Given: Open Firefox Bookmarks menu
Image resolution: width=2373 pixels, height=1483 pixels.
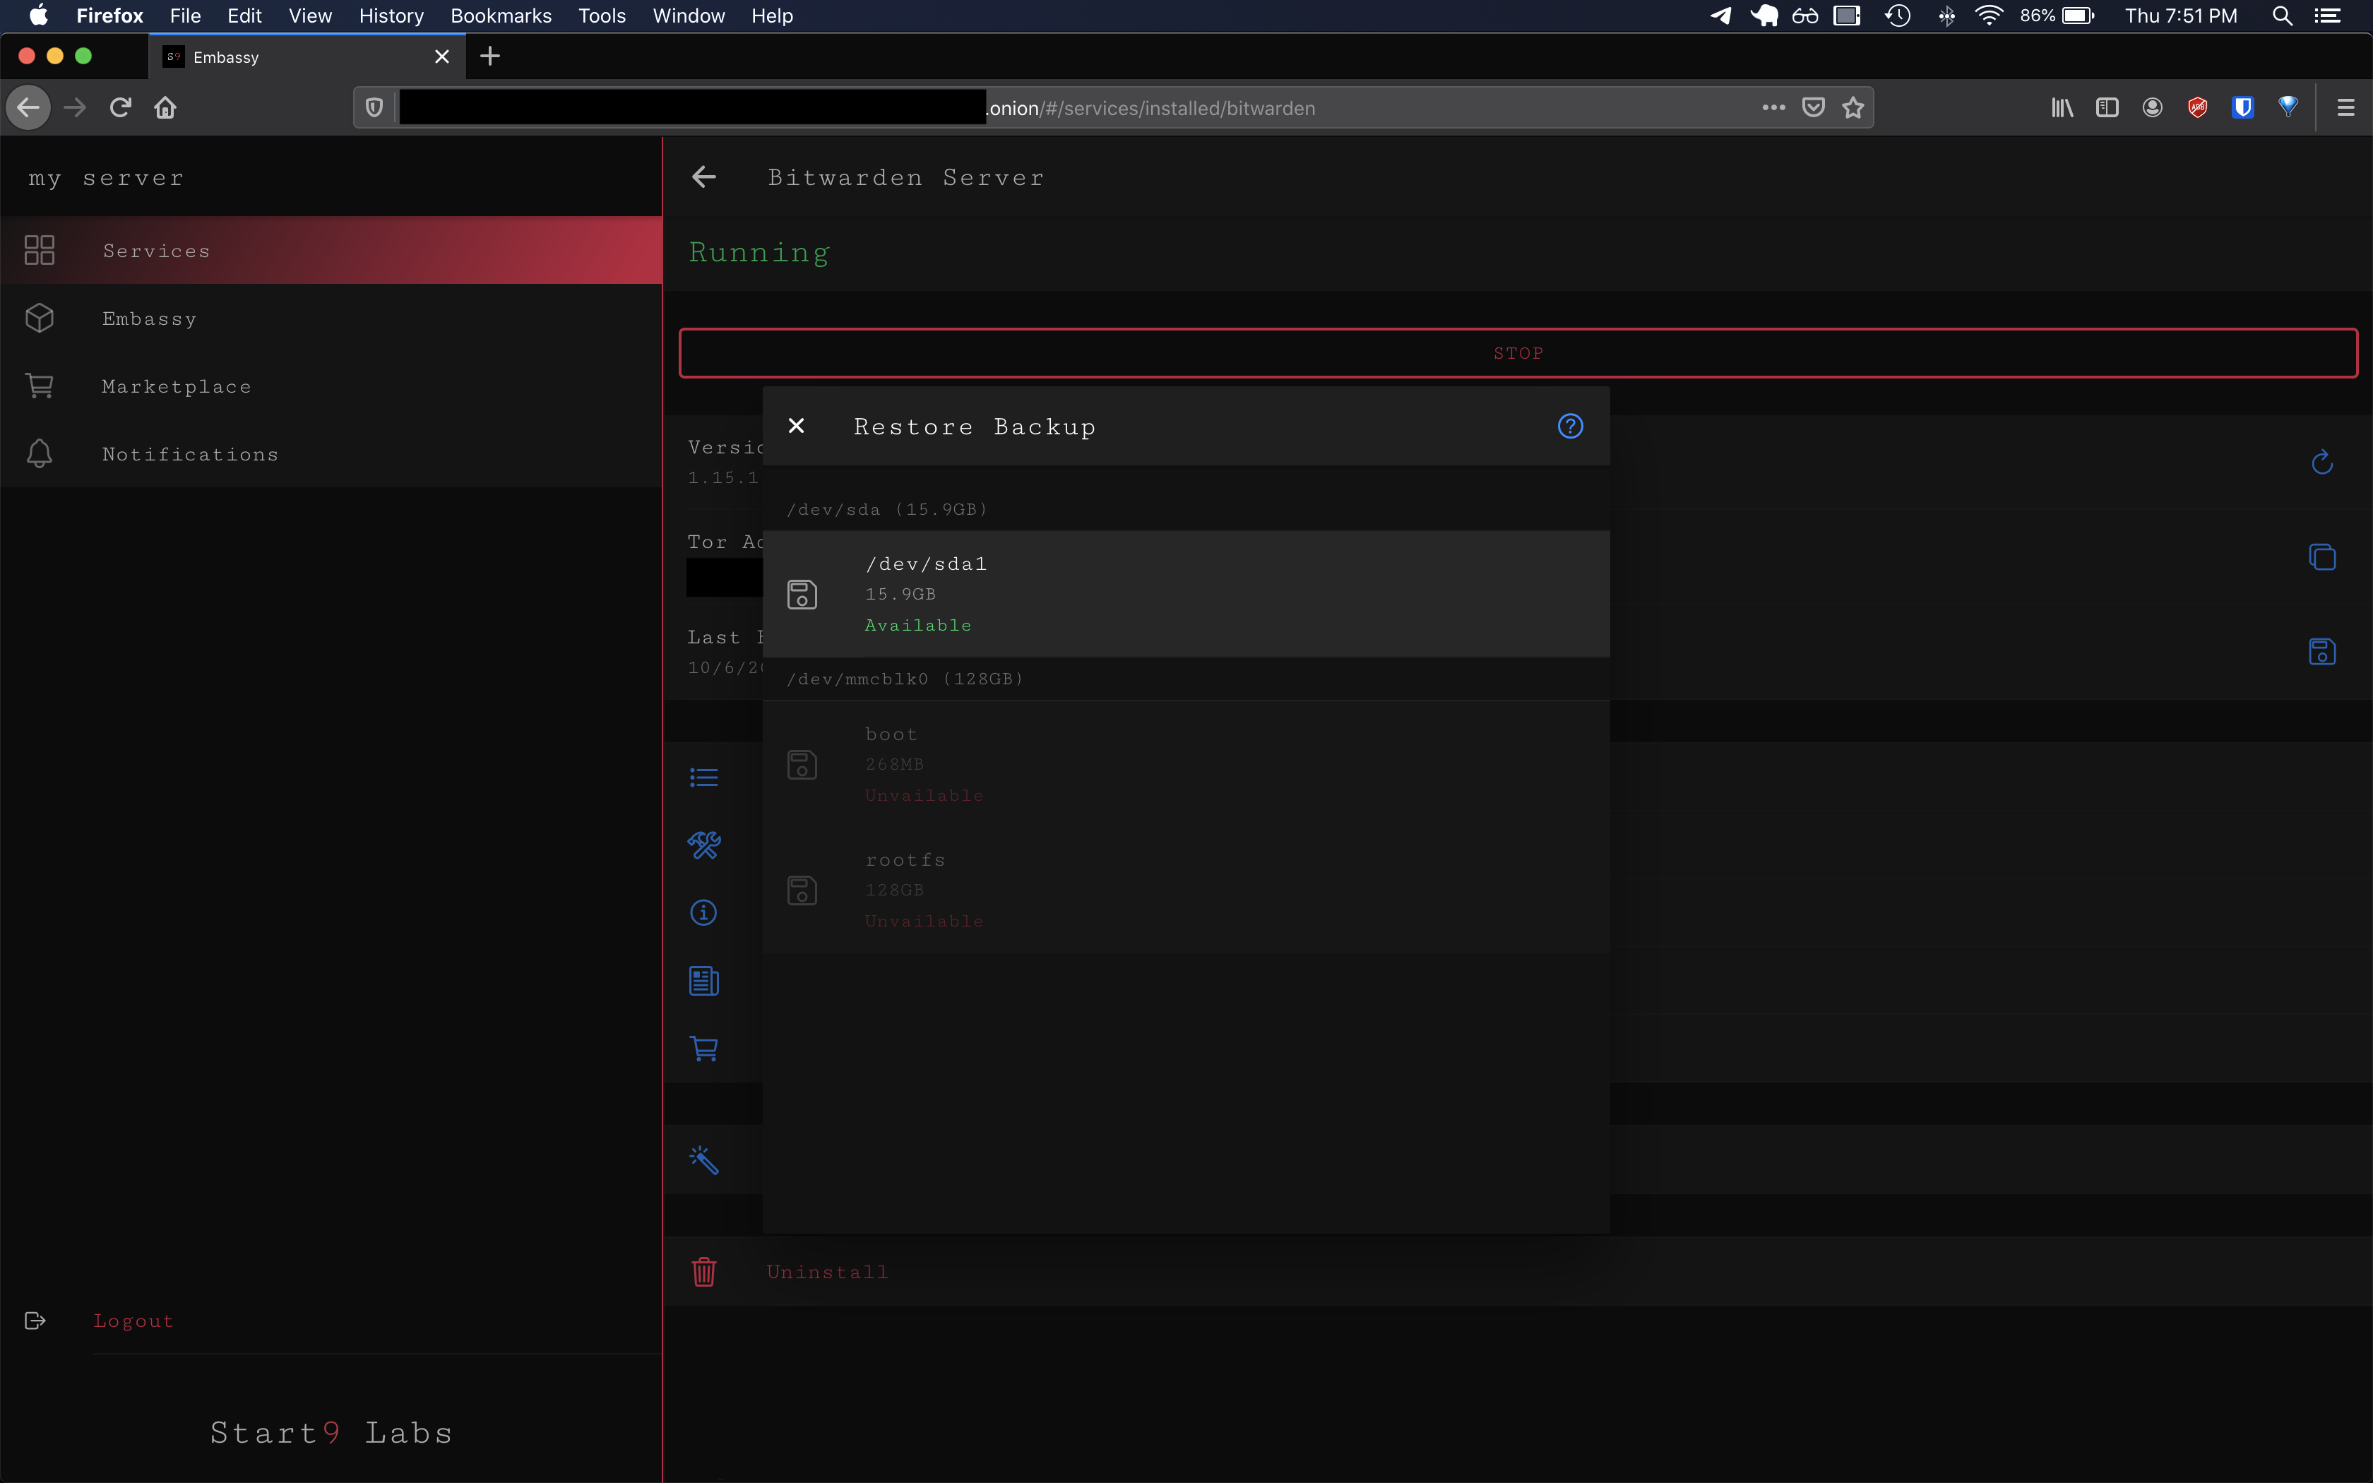Looking at the screenshot, I should [500, 16].
